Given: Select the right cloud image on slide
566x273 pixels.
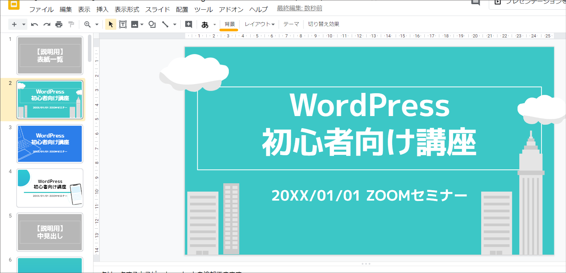Looking at the screenshot, I should coord(542,109).
